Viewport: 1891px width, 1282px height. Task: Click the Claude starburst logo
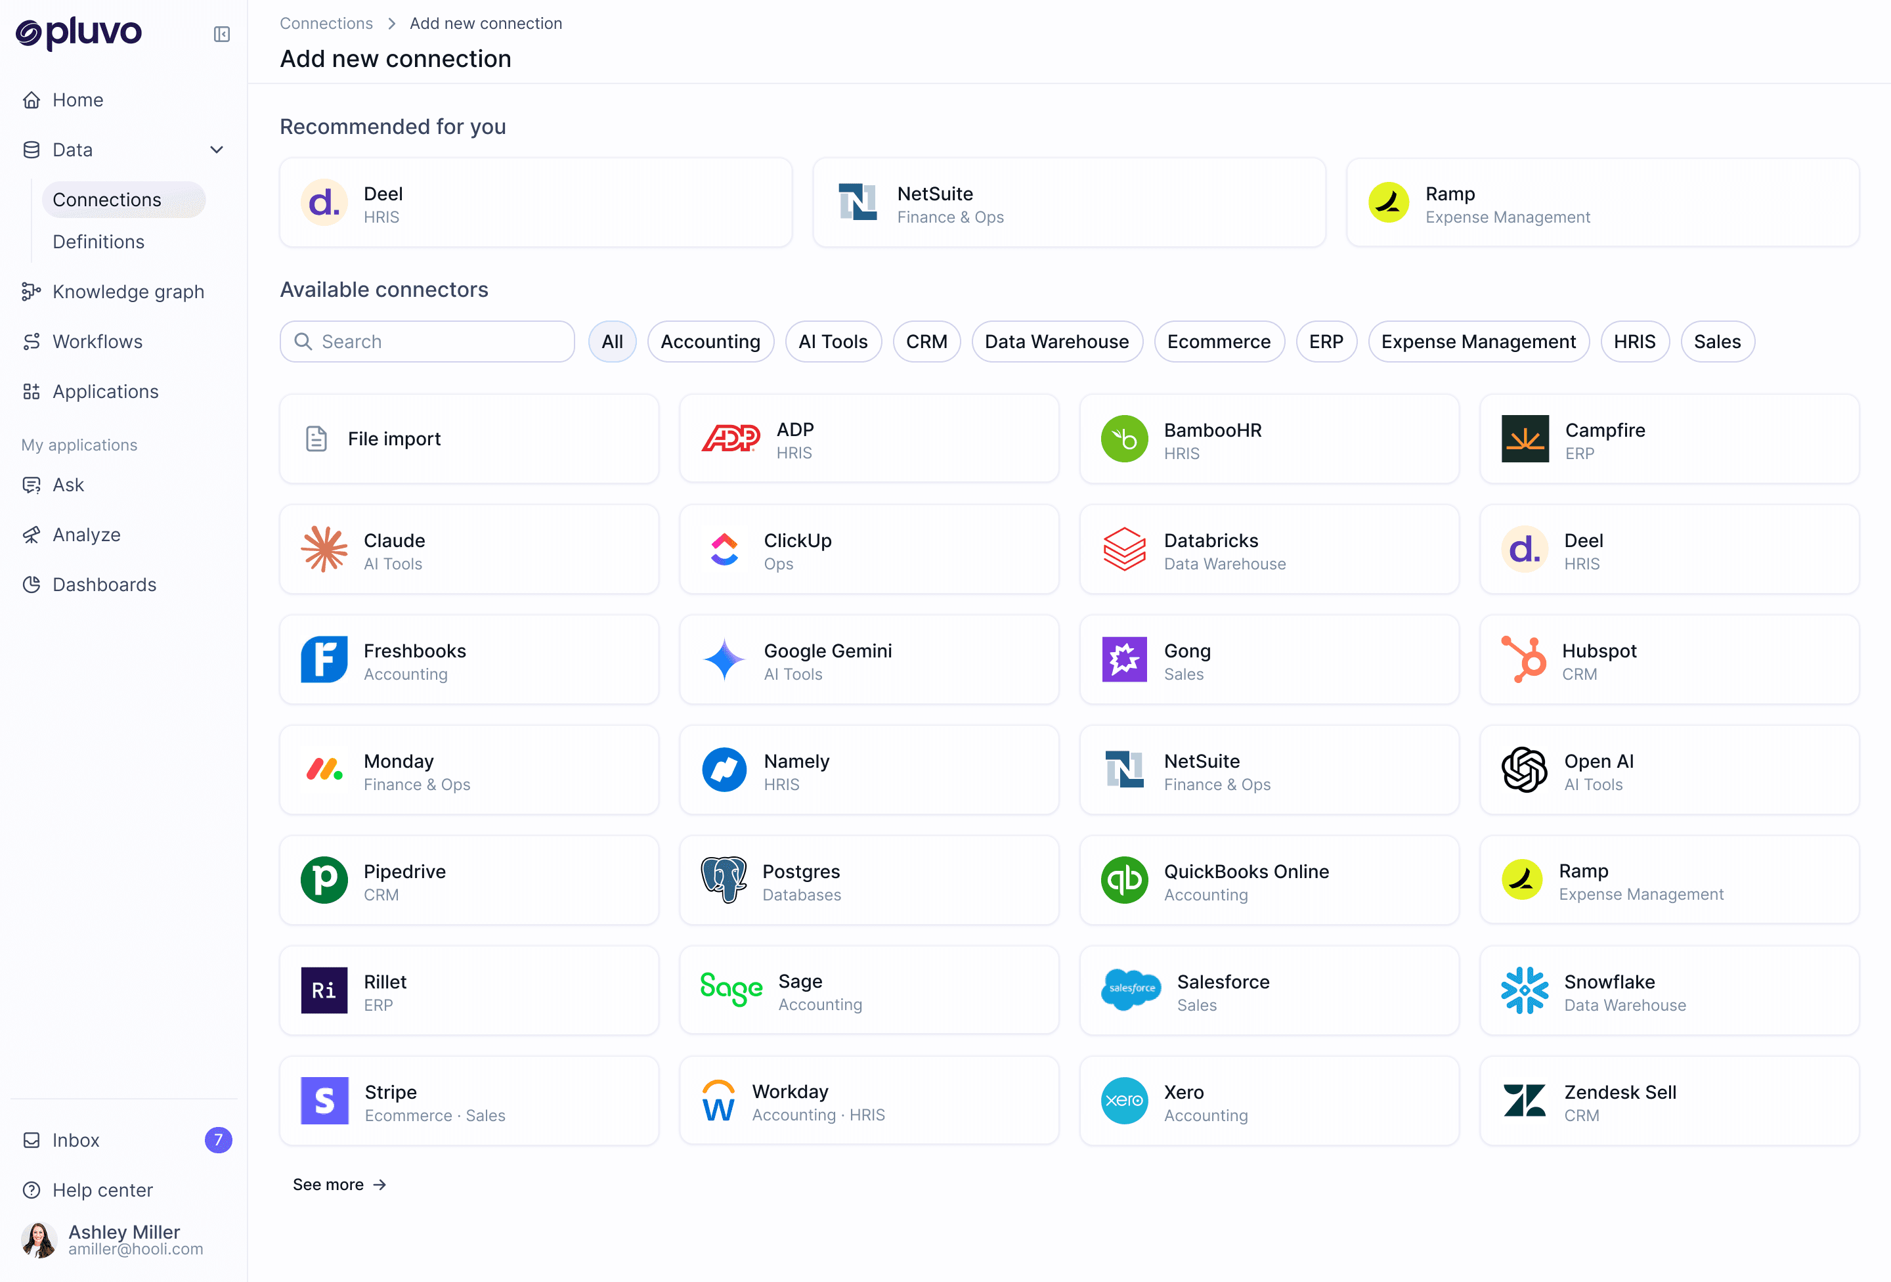324,550
